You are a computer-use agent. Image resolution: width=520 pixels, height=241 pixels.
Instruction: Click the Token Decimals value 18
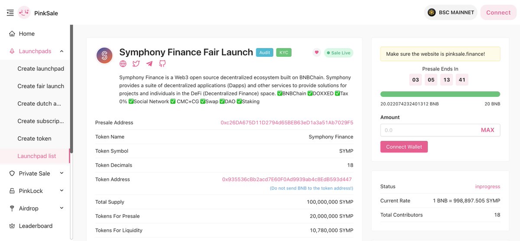(x=350, y=165)
